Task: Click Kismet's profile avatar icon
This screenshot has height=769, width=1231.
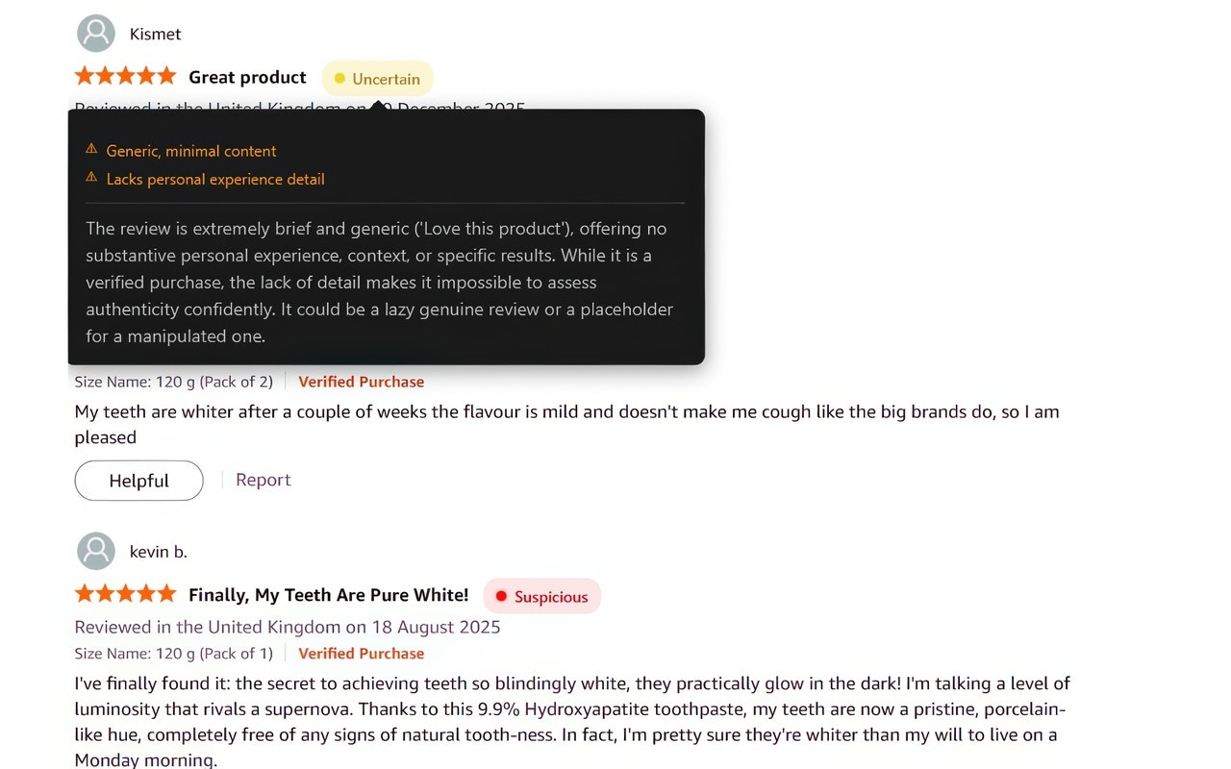Action: point(95,33)
